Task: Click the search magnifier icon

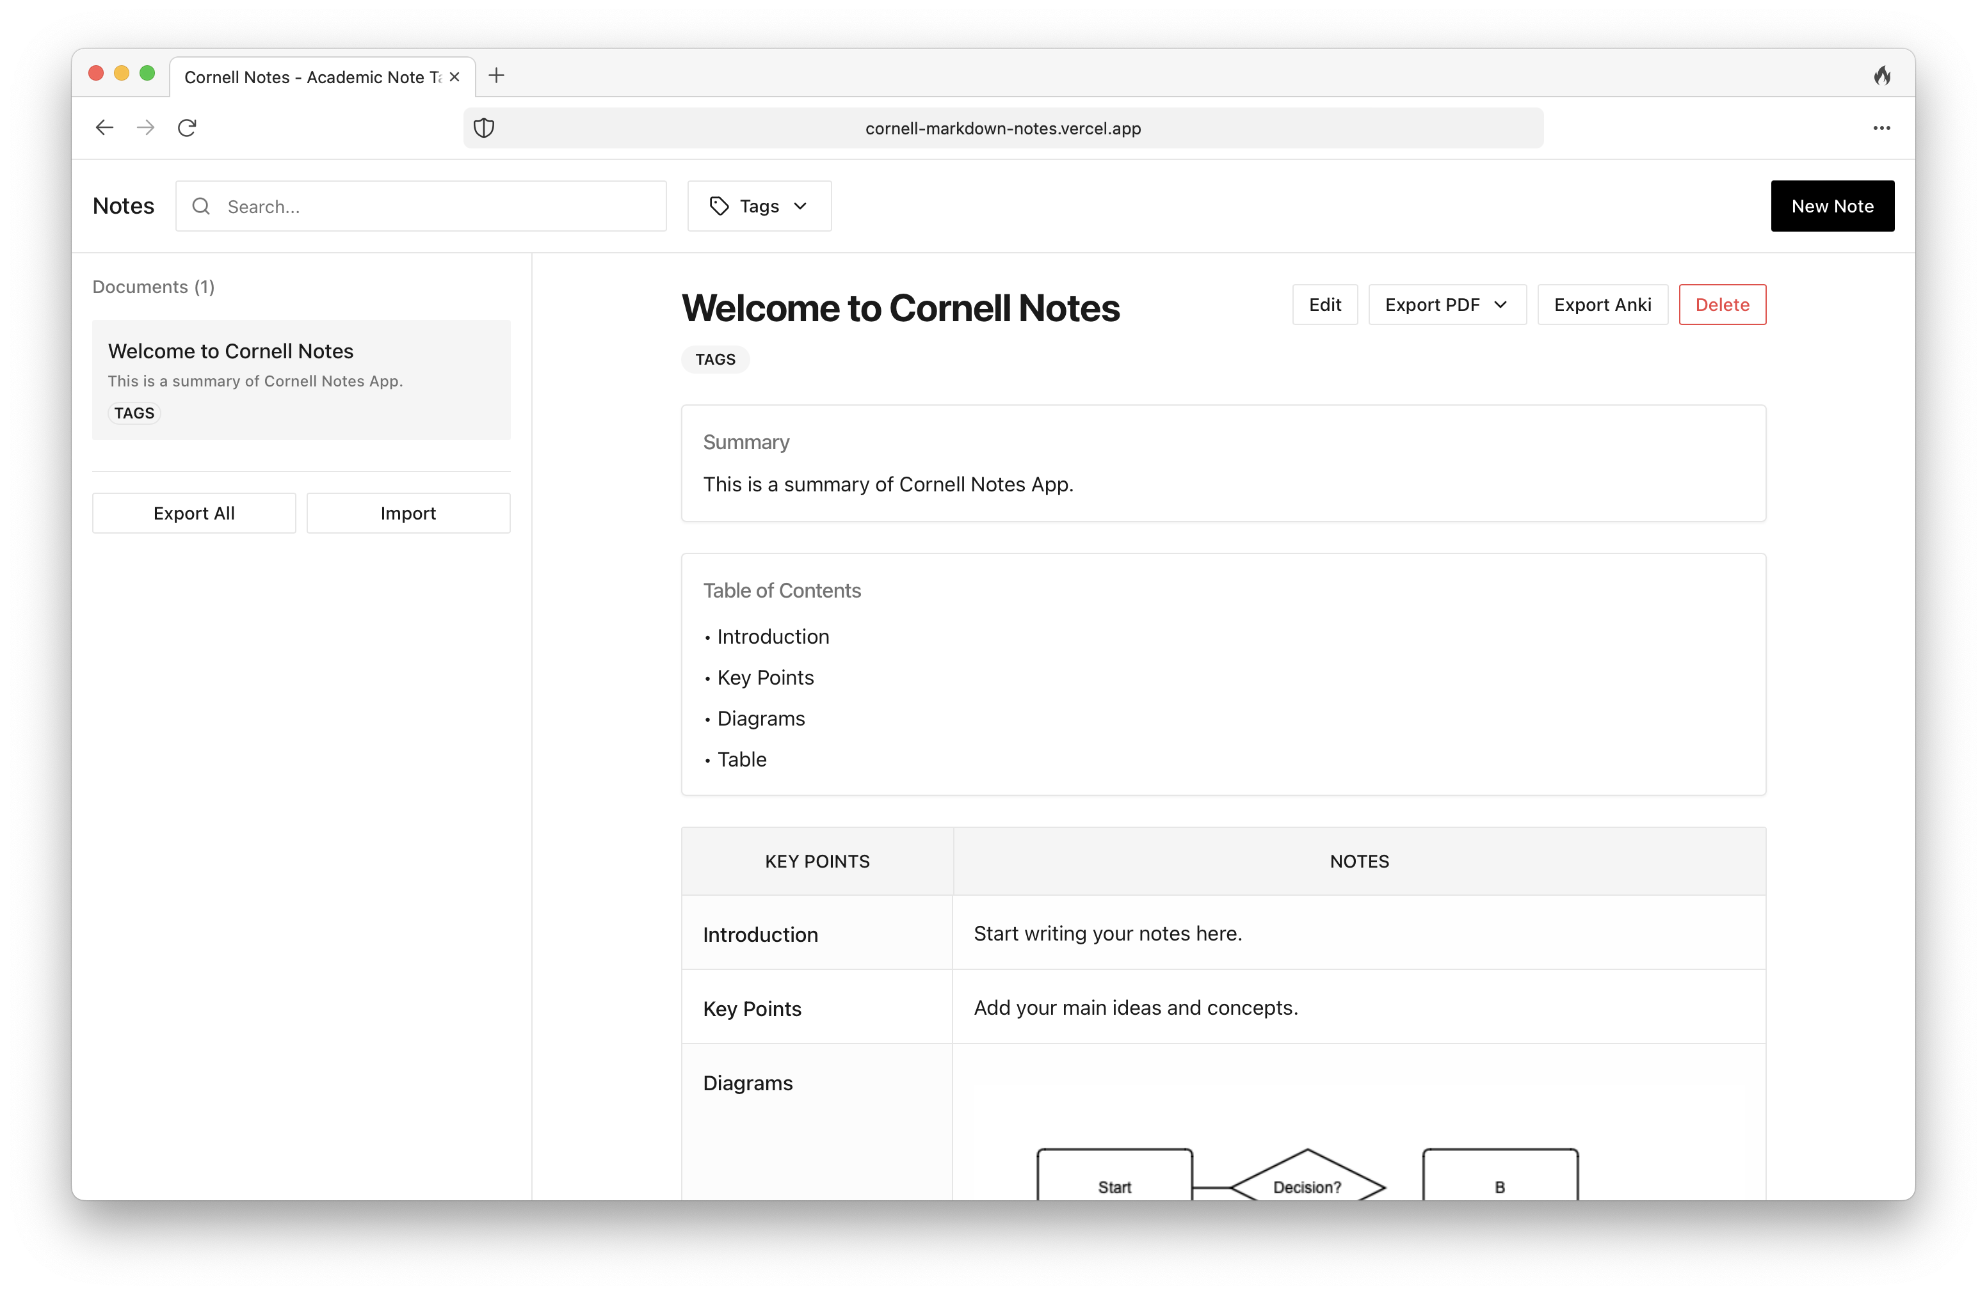Action: coord(201,206)
